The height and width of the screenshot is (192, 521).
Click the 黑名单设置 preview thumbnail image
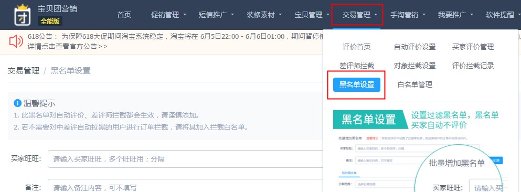pyautogui.click(x=420, y=151)
